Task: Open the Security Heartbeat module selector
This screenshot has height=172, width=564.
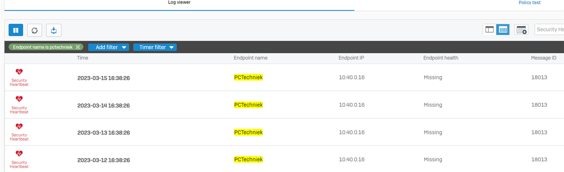Action: (x=549, y=30)
